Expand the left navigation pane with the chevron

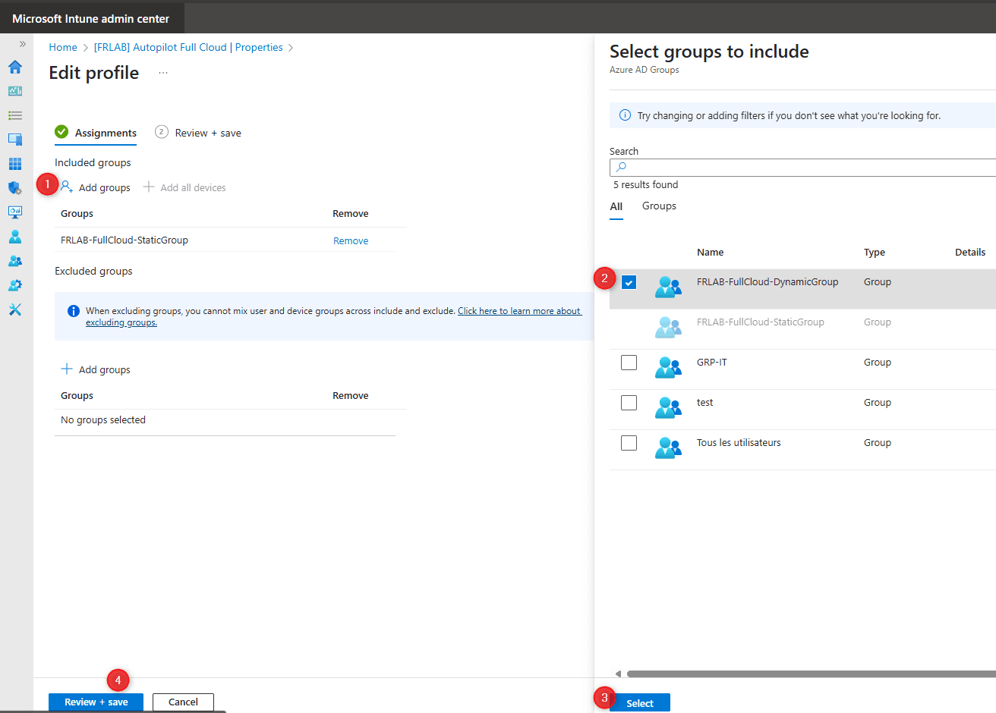tap(23, 43)
